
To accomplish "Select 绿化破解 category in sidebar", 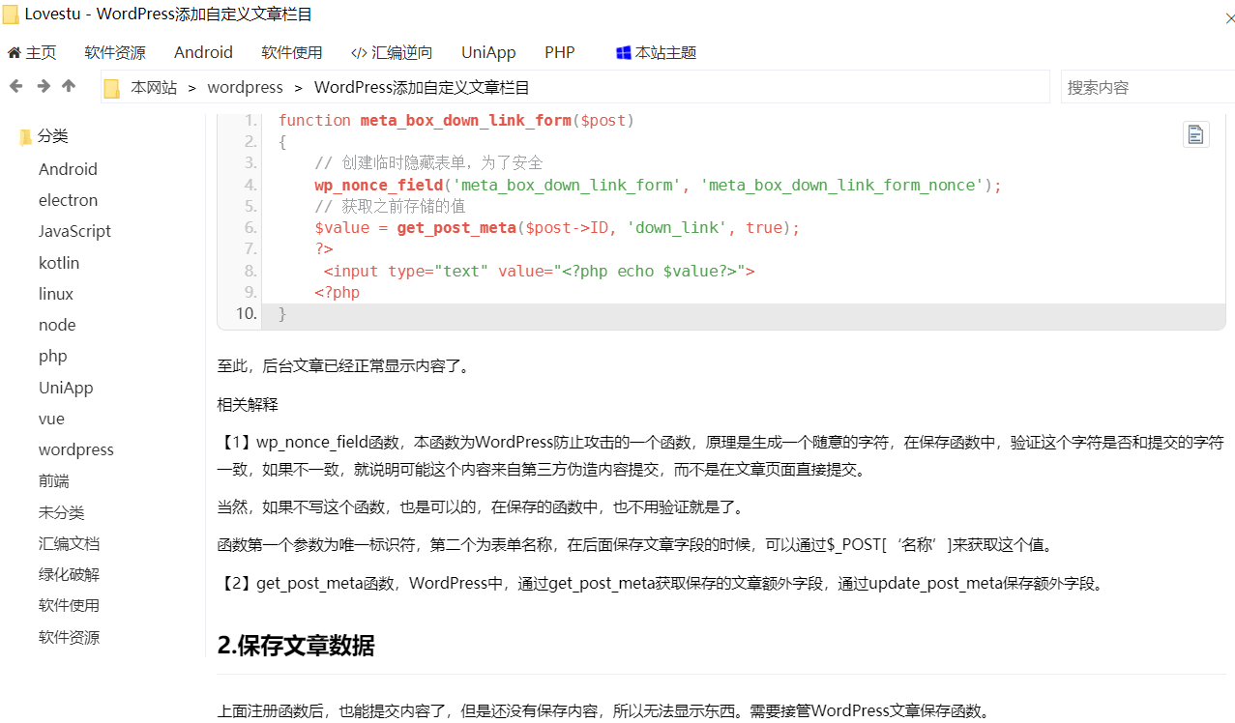I will click(69, 574).
